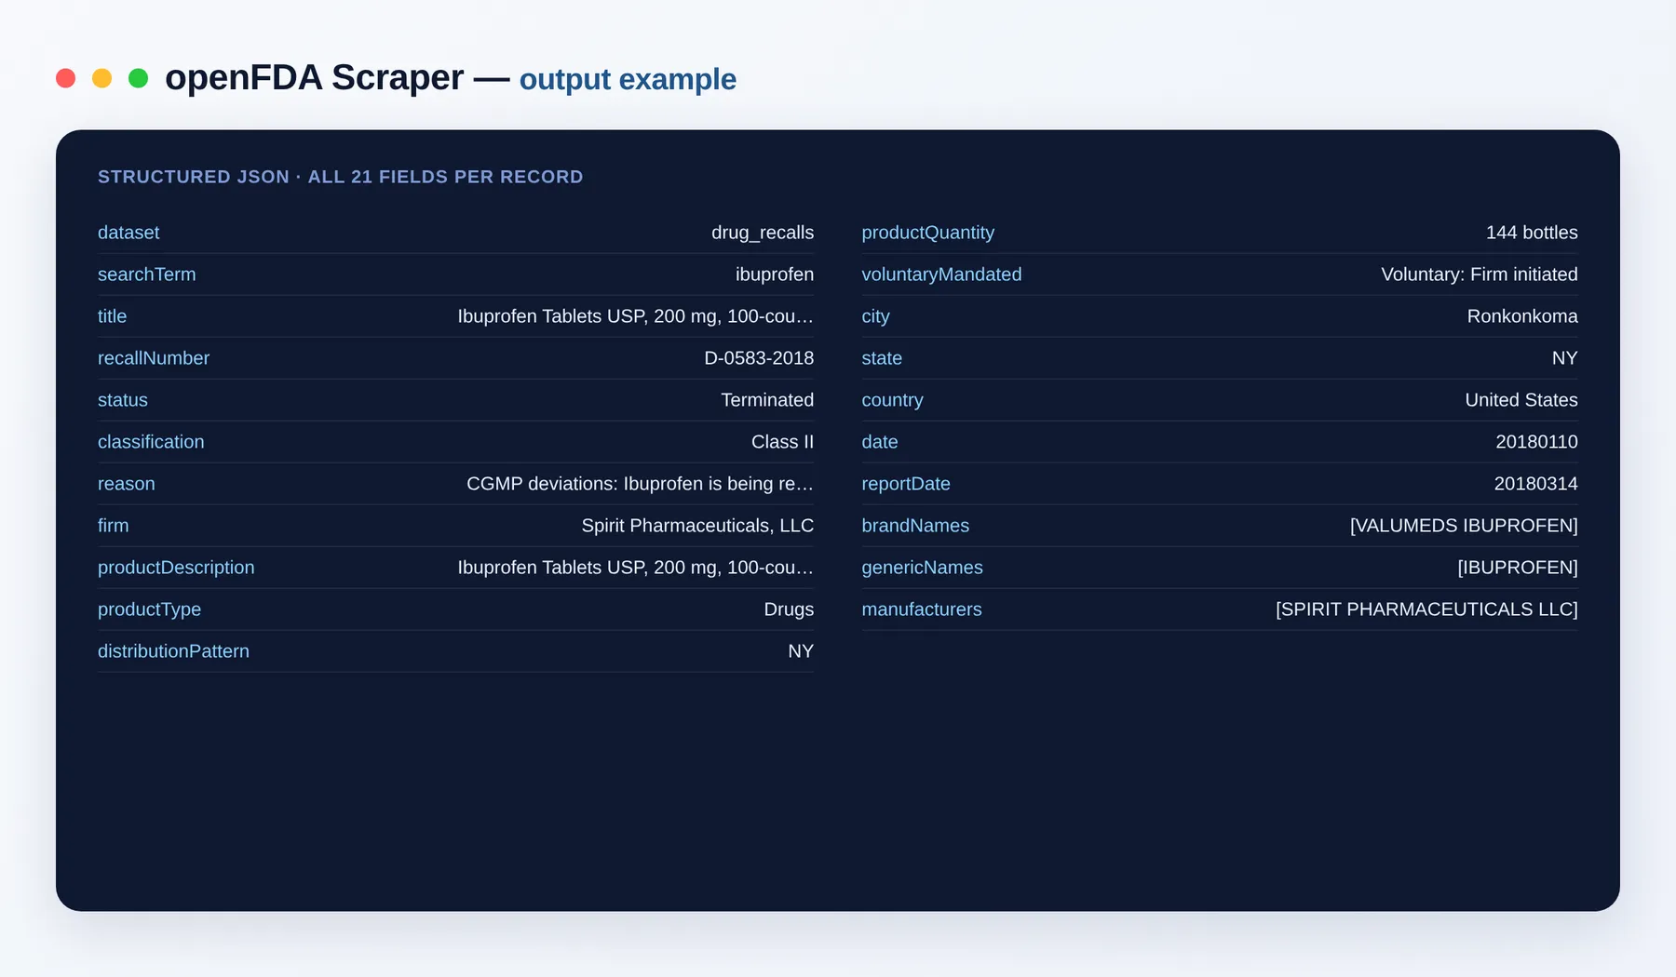Click the yellow minimize dot
Image resolution: width=1676 pixels, height=977 pixels.
coord(102,78)
